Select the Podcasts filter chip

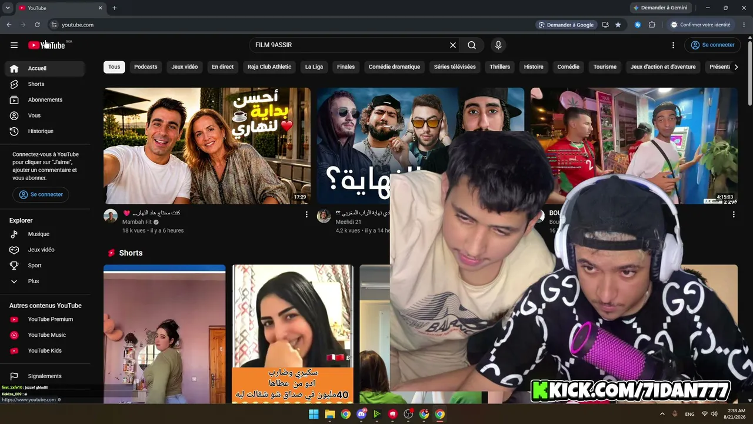click(146, 67)
